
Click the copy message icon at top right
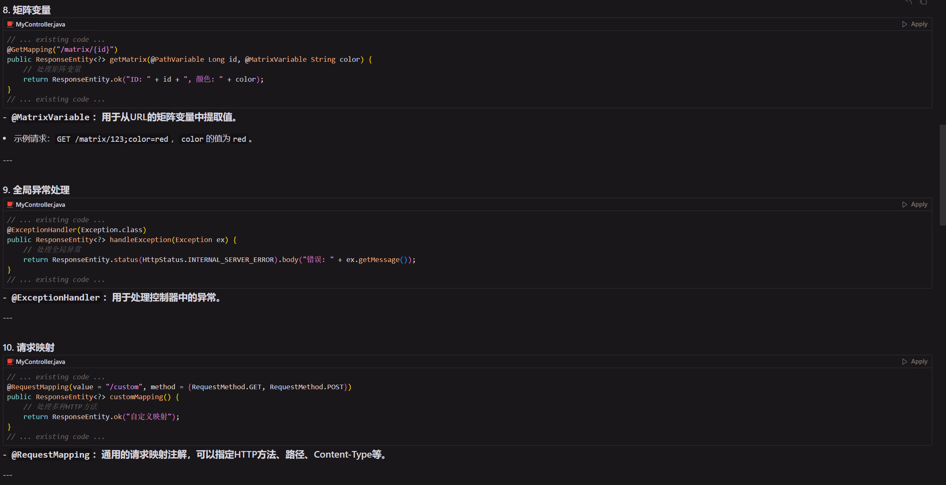[x=923, y=2]
